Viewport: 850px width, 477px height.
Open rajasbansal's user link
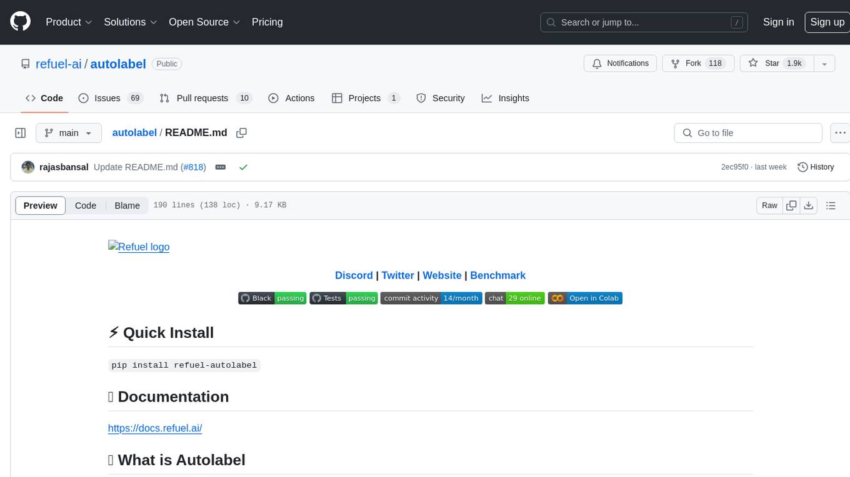[x=64, y=167]
